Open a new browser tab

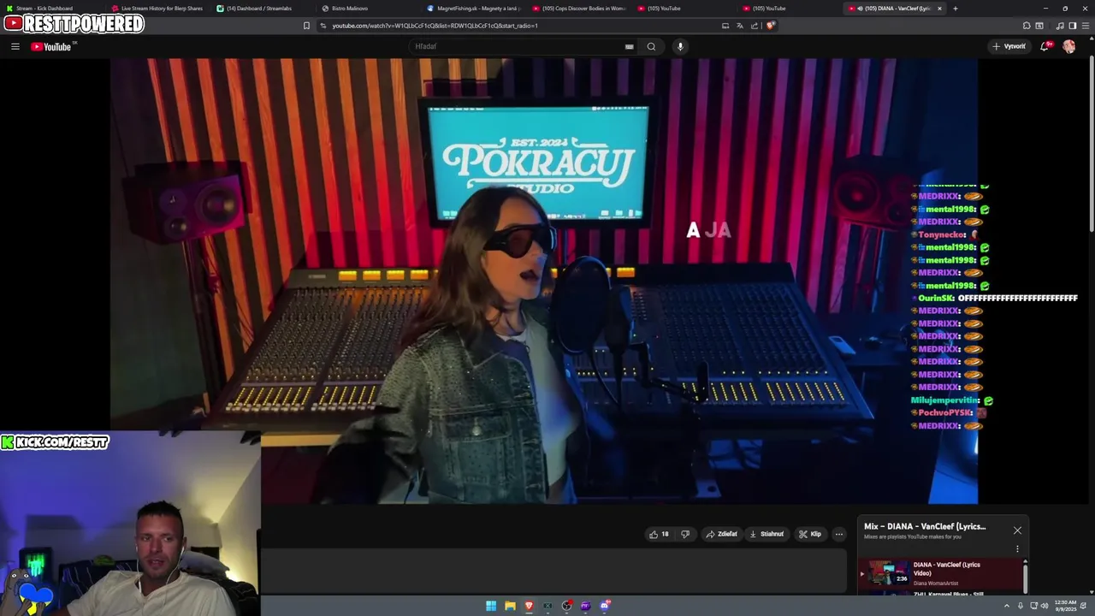(x=955, y=9)
